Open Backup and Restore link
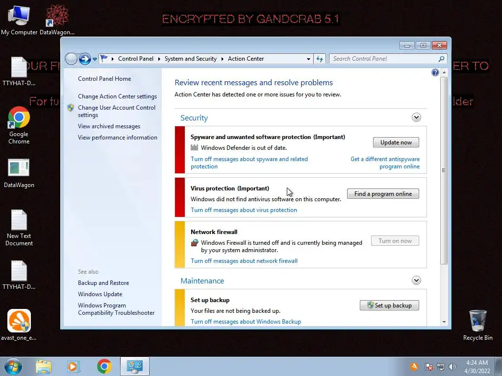 103,283
